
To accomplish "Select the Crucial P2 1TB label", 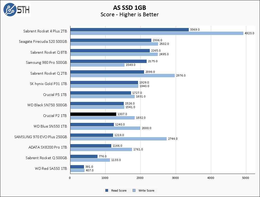I will click(x=55, y=116).
